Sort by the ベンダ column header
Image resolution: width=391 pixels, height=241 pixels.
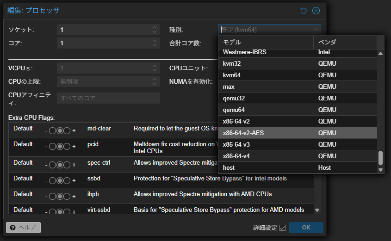345,42
